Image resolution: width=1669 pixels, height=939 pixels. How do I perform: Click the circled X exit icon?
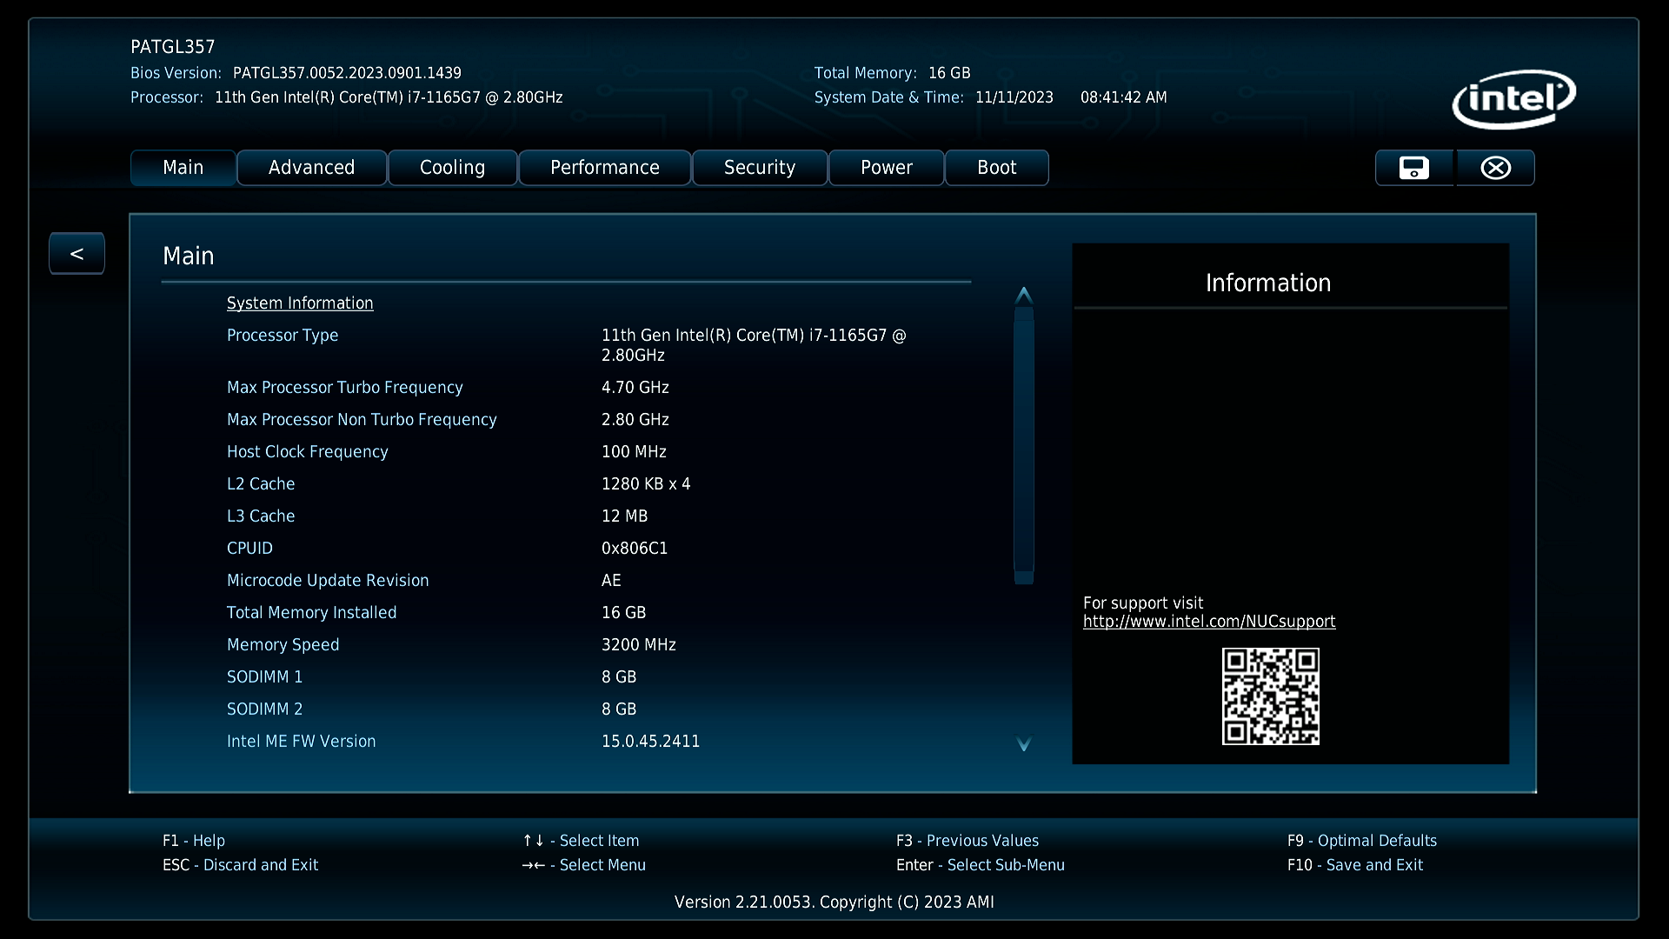1495,168
